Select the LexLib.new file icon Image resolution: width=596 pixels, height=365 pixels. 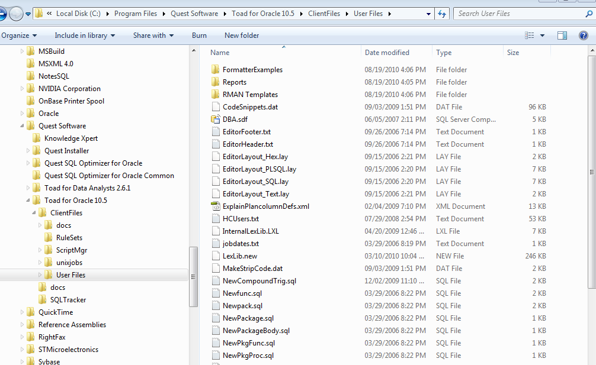pyautogui.click(x=216, y=256)
